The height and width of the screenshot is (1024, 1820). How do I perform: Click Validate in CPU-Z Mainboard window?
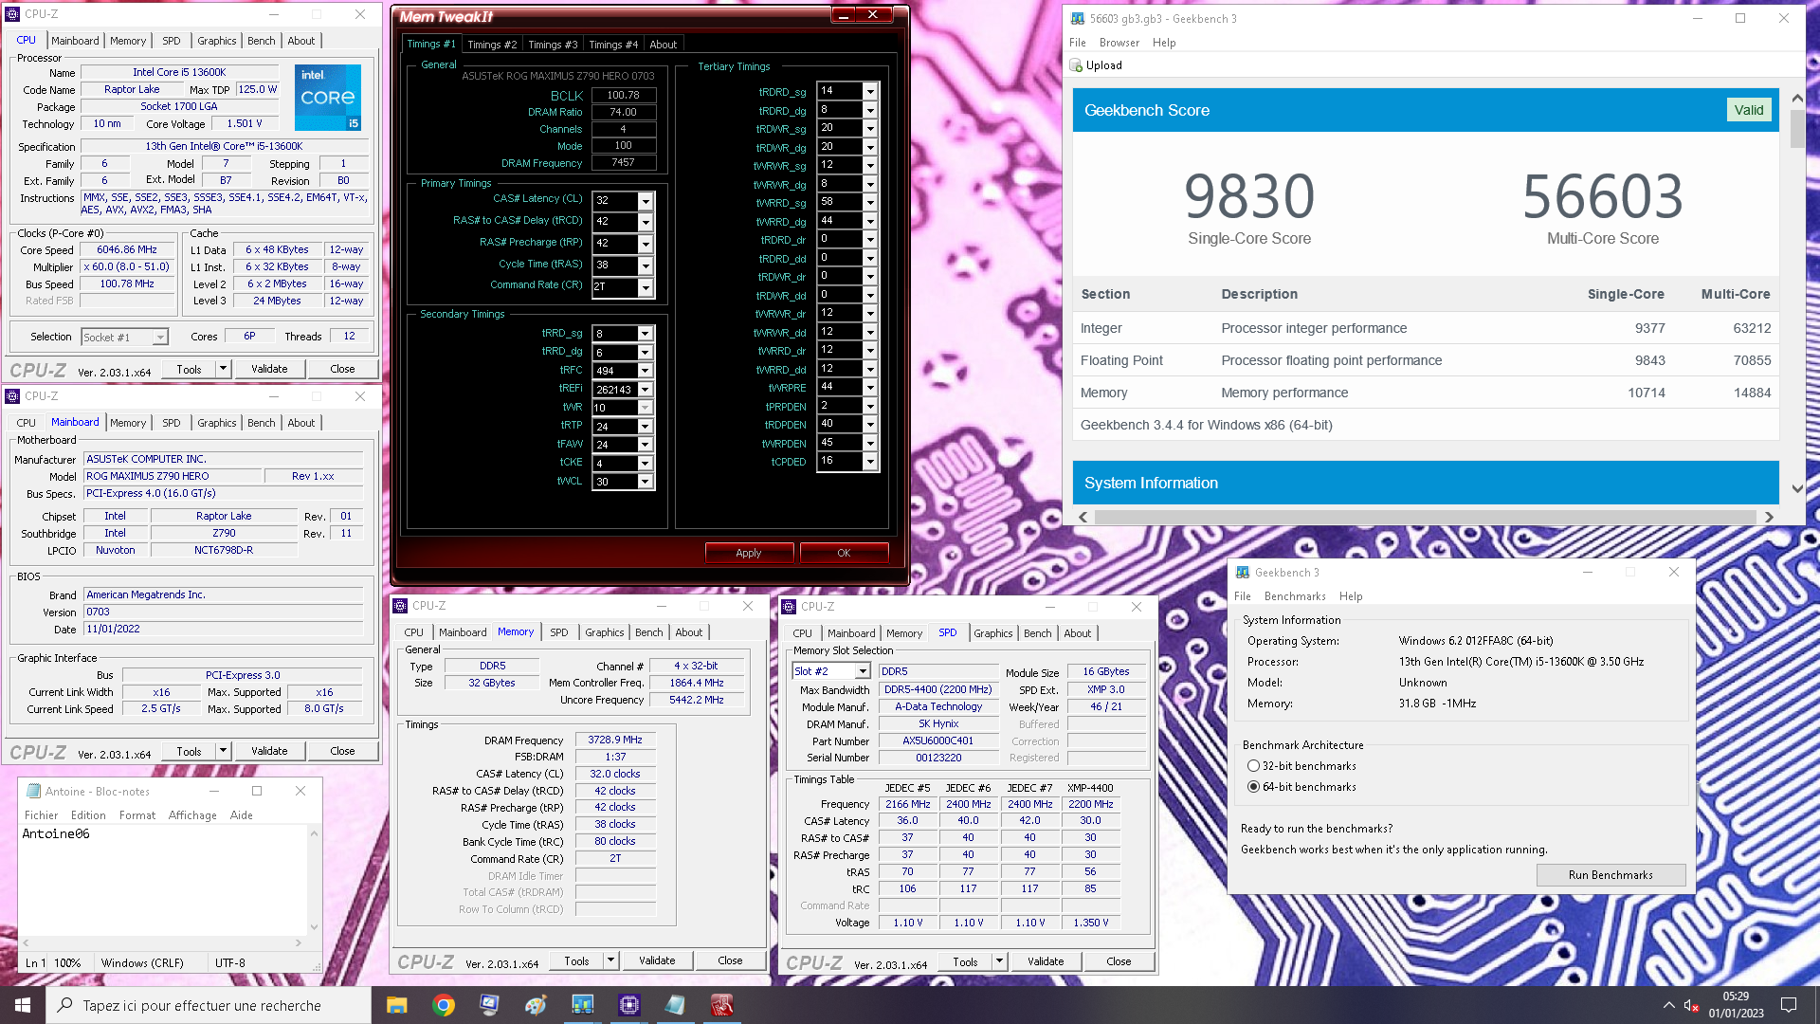click(x=269, y=751)
